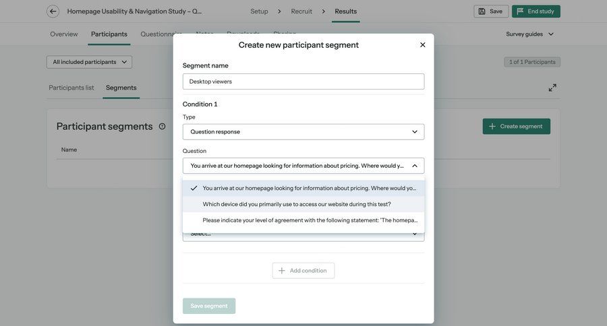Open the All included participants filter

tap(89, 62)
